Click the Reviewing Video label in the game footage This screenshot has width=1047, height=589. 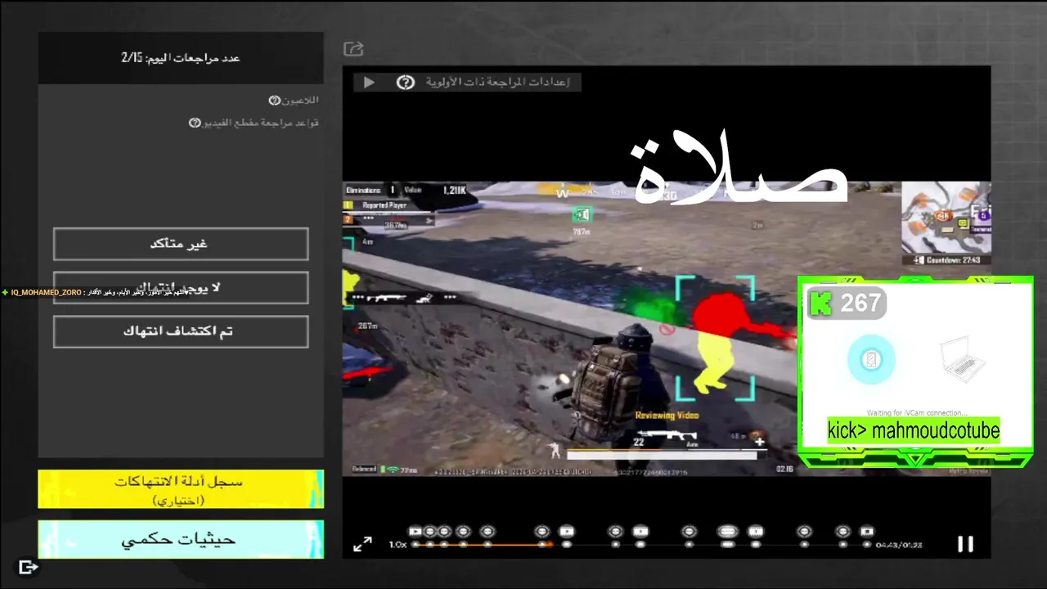[x=667, y=416]
